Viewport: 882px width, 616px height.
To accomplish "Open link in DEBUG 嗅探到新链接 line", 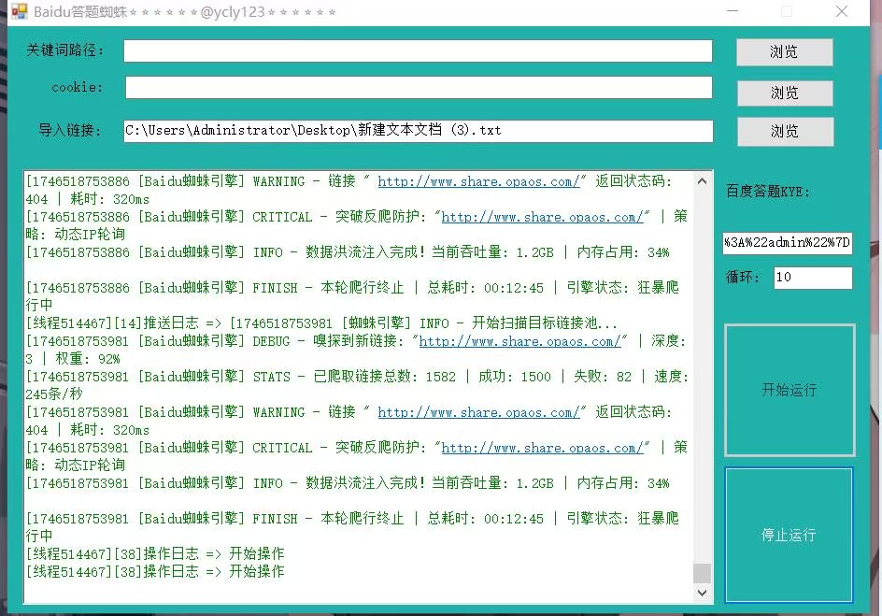I will point(519,341).
